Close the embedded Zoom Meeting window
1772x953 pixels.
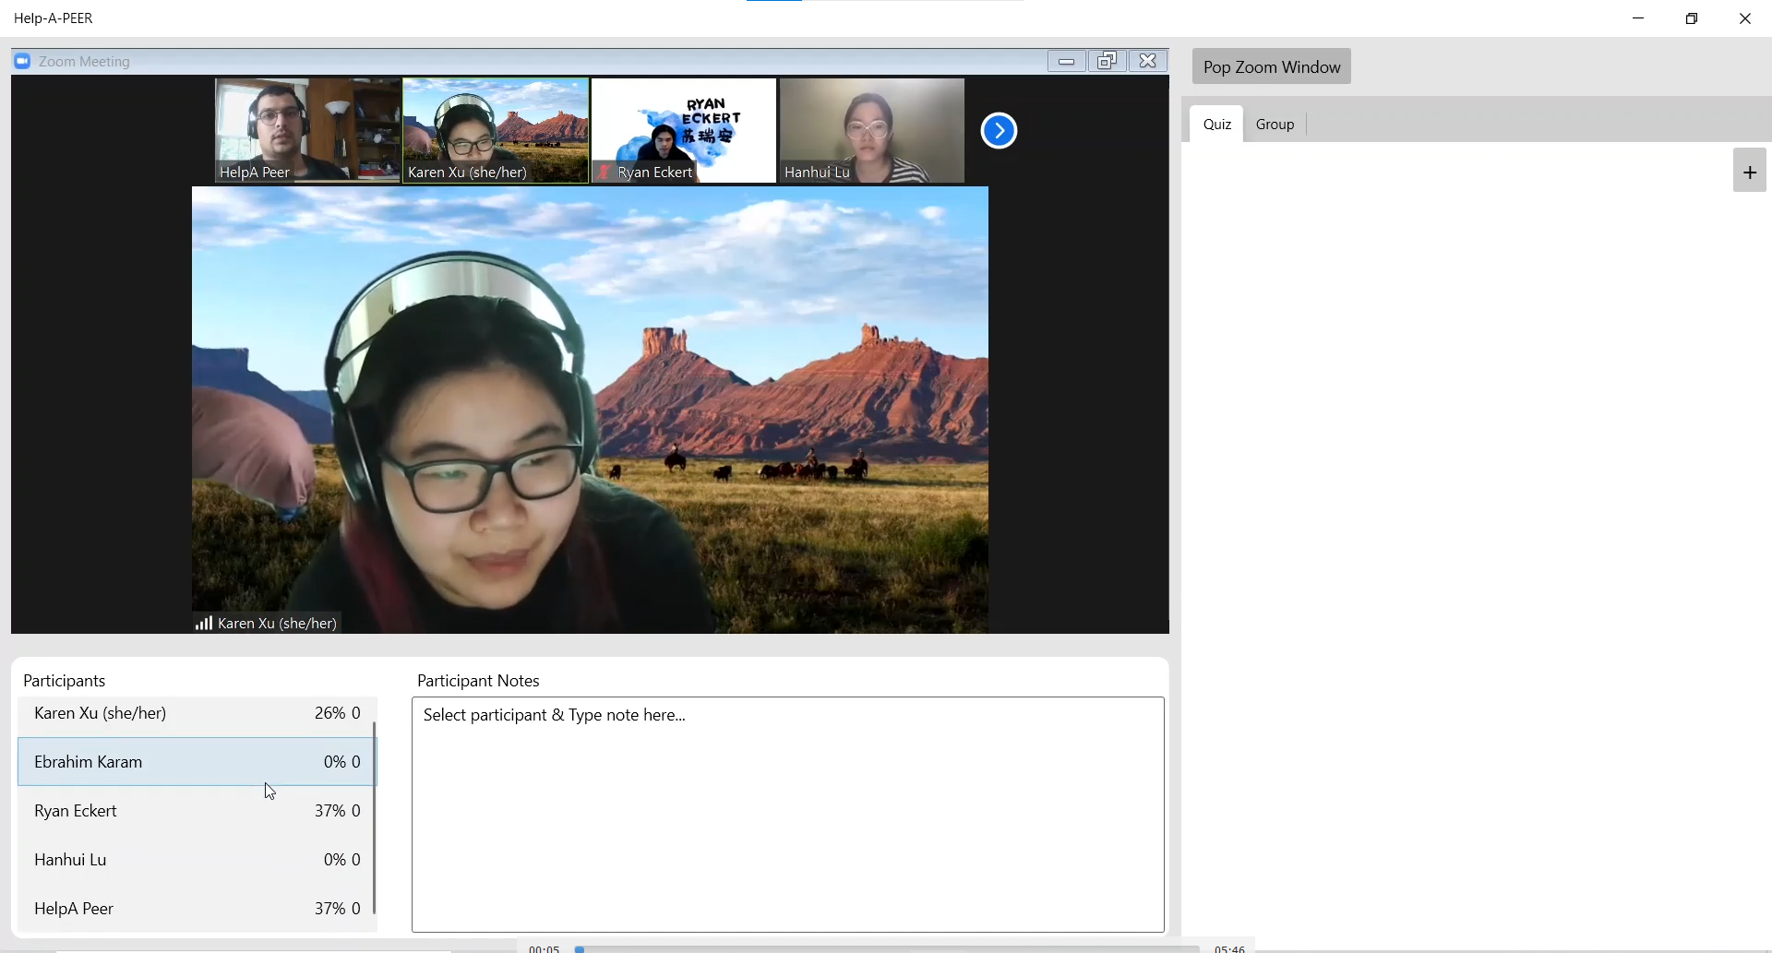click(1148, 61)
